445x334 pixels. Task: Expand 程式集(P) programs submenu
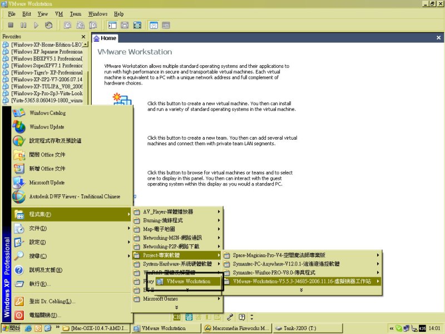72,214
